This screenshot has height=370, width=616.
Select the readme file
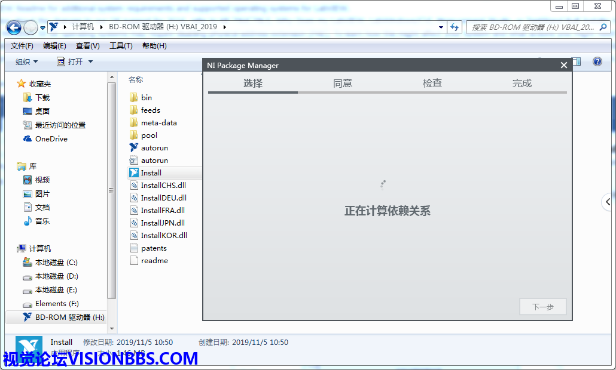click(x=148, y=261)
